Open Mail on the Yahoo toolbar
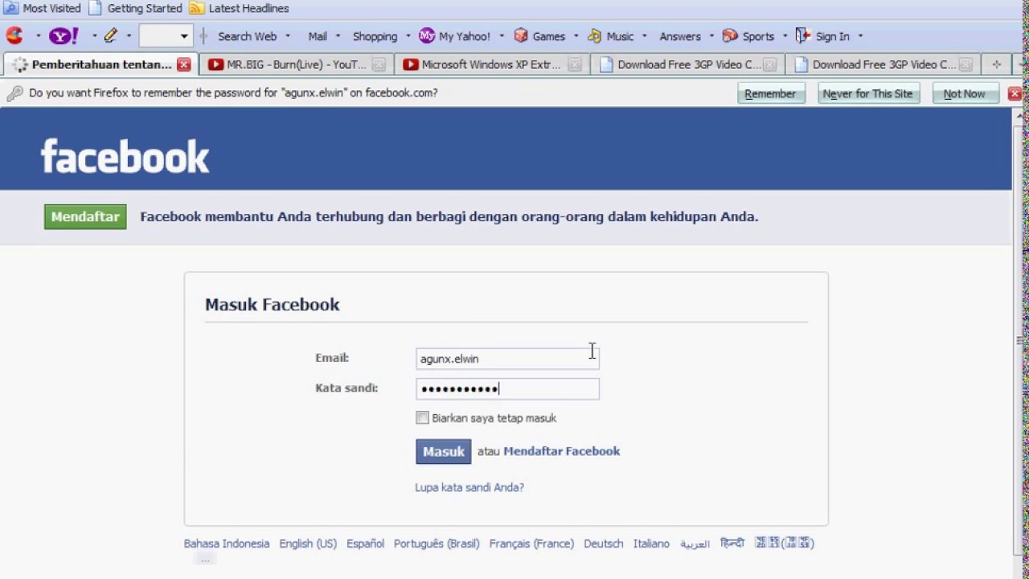 [x=318, y=36]
